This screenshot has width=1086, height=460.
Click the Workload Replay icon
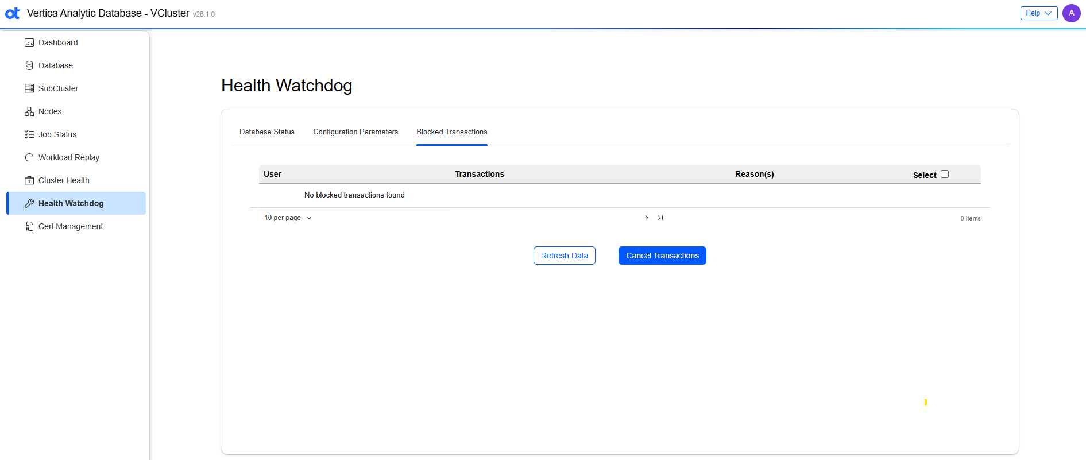point(29,157)
